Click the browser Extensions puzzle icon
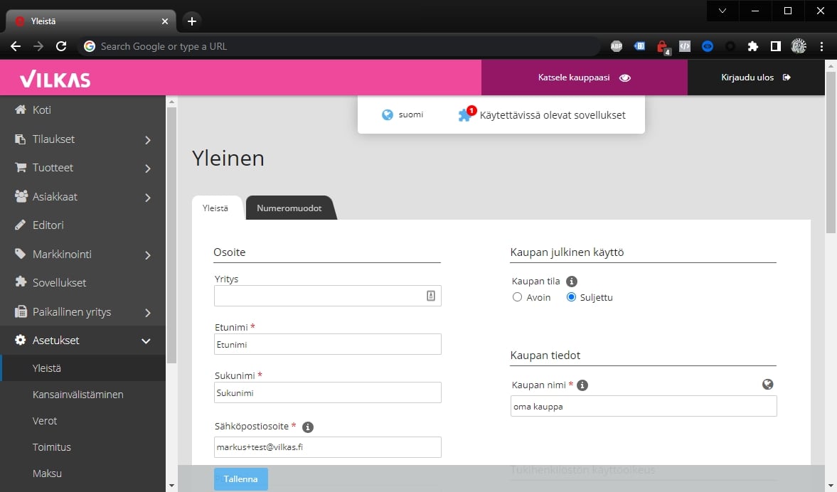837x492 pixels. tap(752, 46)
